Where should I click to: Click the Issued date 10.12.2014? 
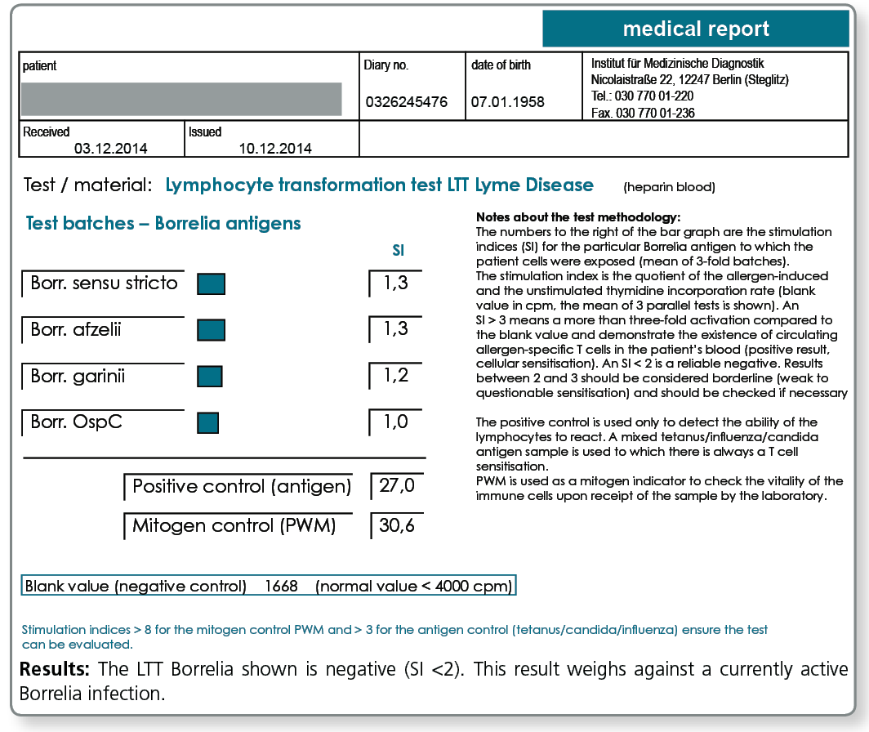click(x=275, y=149)
